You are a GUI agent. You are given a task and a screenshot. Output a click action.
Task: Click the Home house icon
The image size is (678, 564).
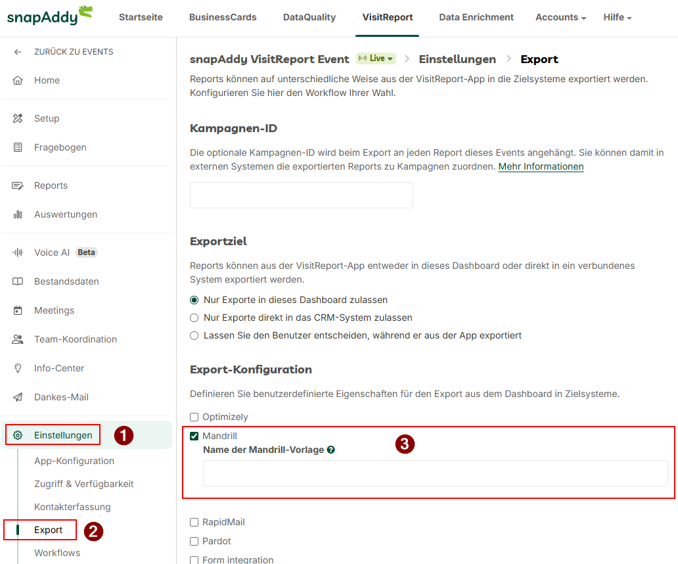[x=18, y=80]
